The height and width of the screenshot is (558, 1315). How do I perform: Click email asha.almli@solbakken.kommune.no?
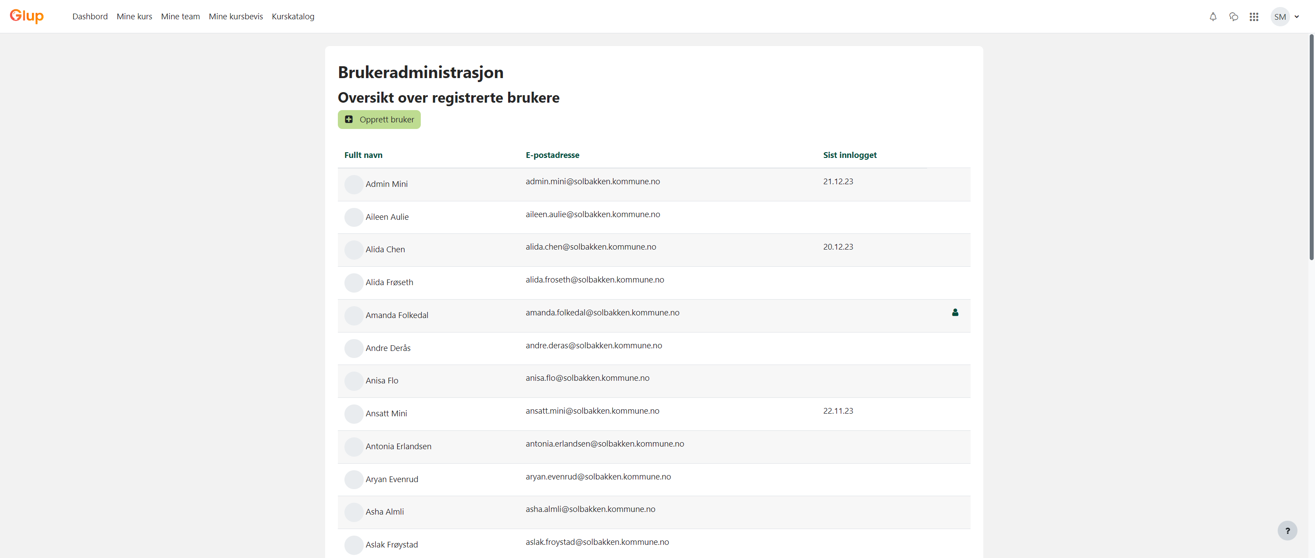(590, 509)
